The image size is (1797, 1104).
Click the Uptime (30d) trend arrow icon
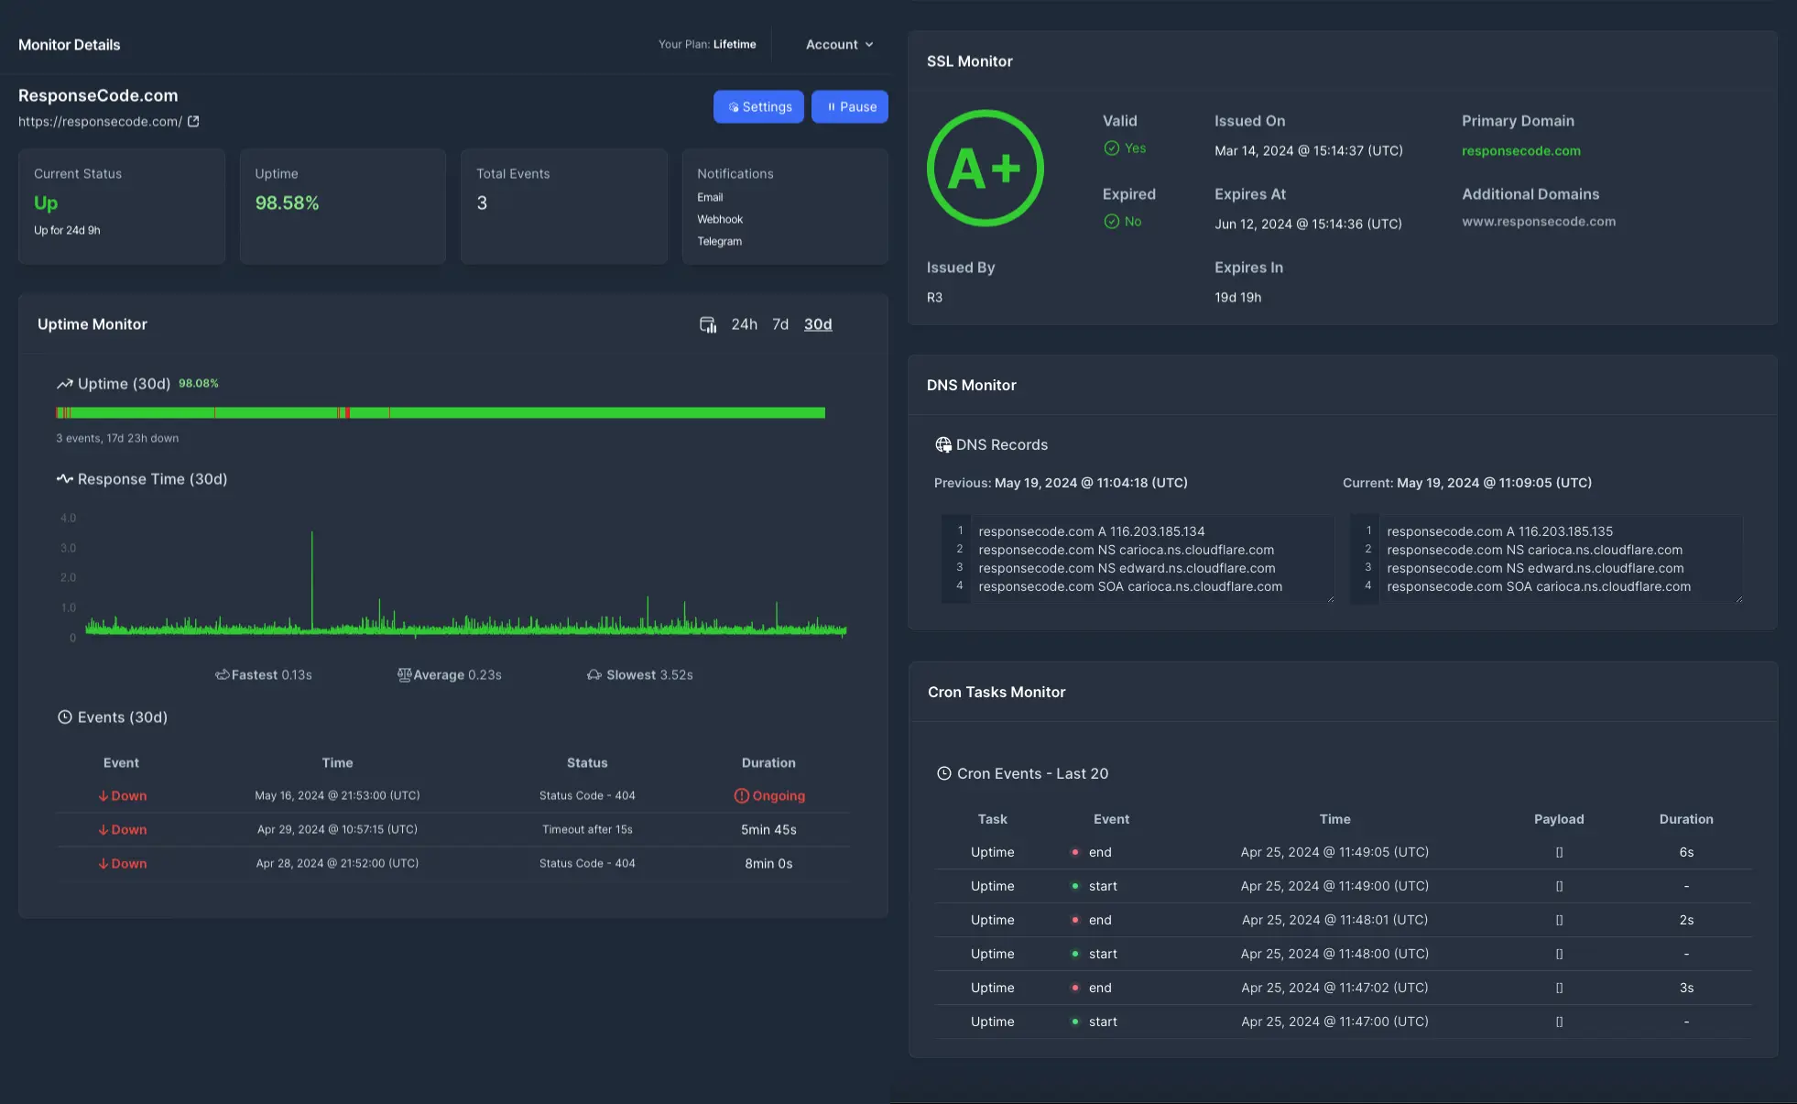65,384
